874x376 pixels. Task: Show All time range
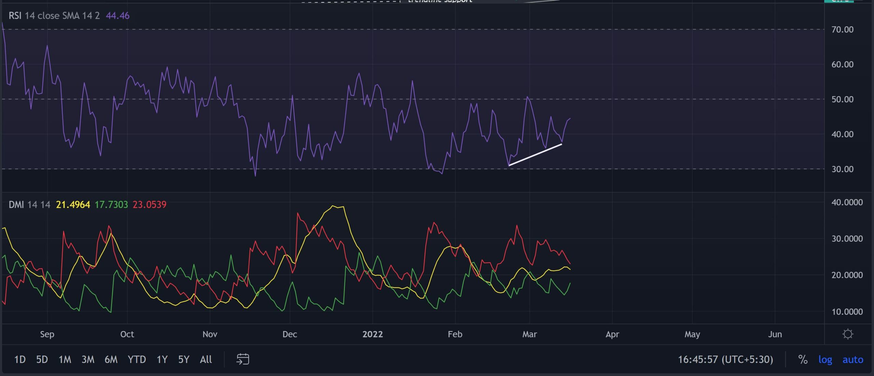(x=206, y=359)
